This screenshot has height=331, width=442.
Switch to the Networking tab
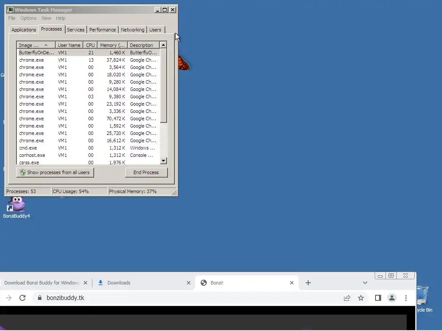(x=133, y=30)
